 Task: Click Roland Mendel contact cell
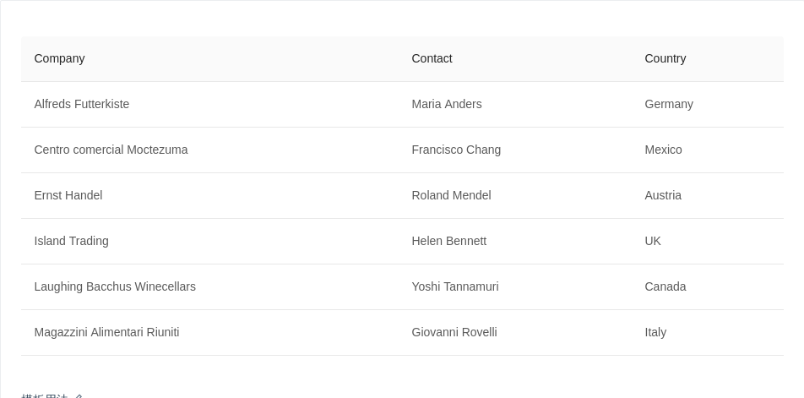click(451, 195)
